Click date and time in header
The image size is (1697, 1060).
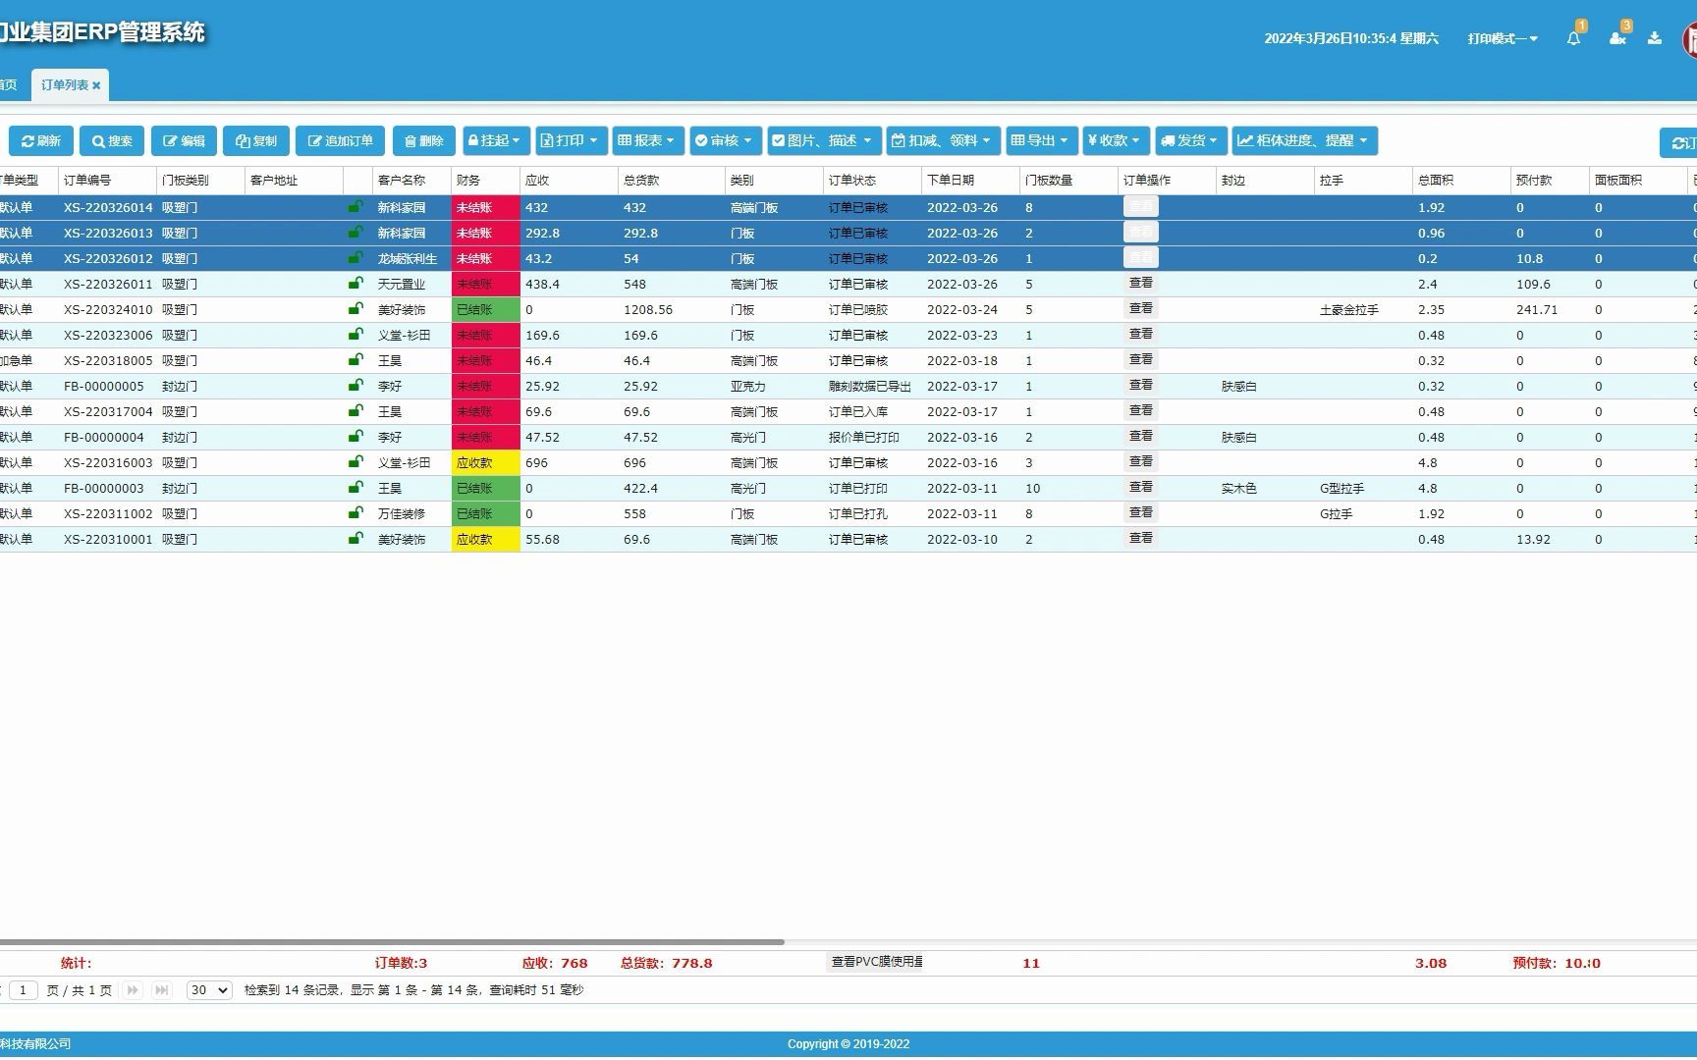tap(1350, 38)
